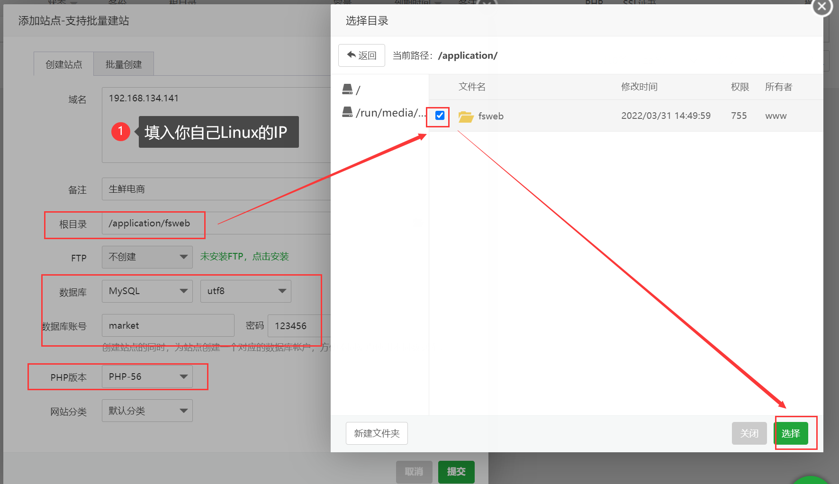The image size is (839, 484).
Task: Click the current path /application/ text
Action: [468, 55]
